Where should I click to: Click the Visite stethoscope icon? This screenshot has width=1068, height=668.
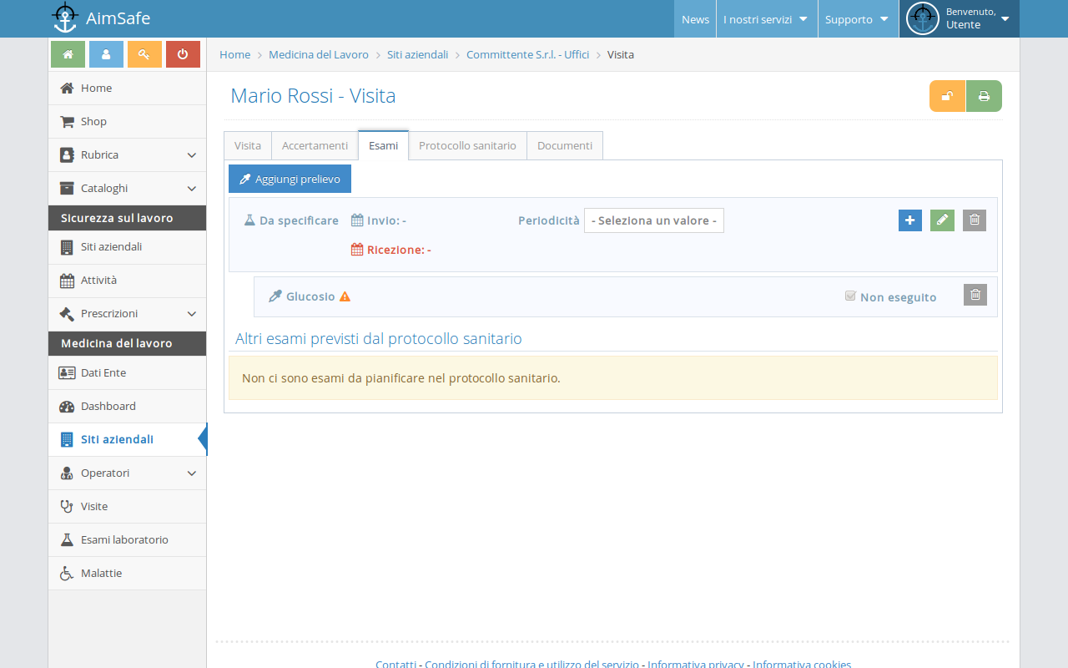pos(68,506)
